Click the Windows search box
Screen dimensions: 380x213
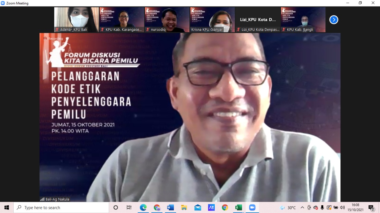click(x=61, y=208)
